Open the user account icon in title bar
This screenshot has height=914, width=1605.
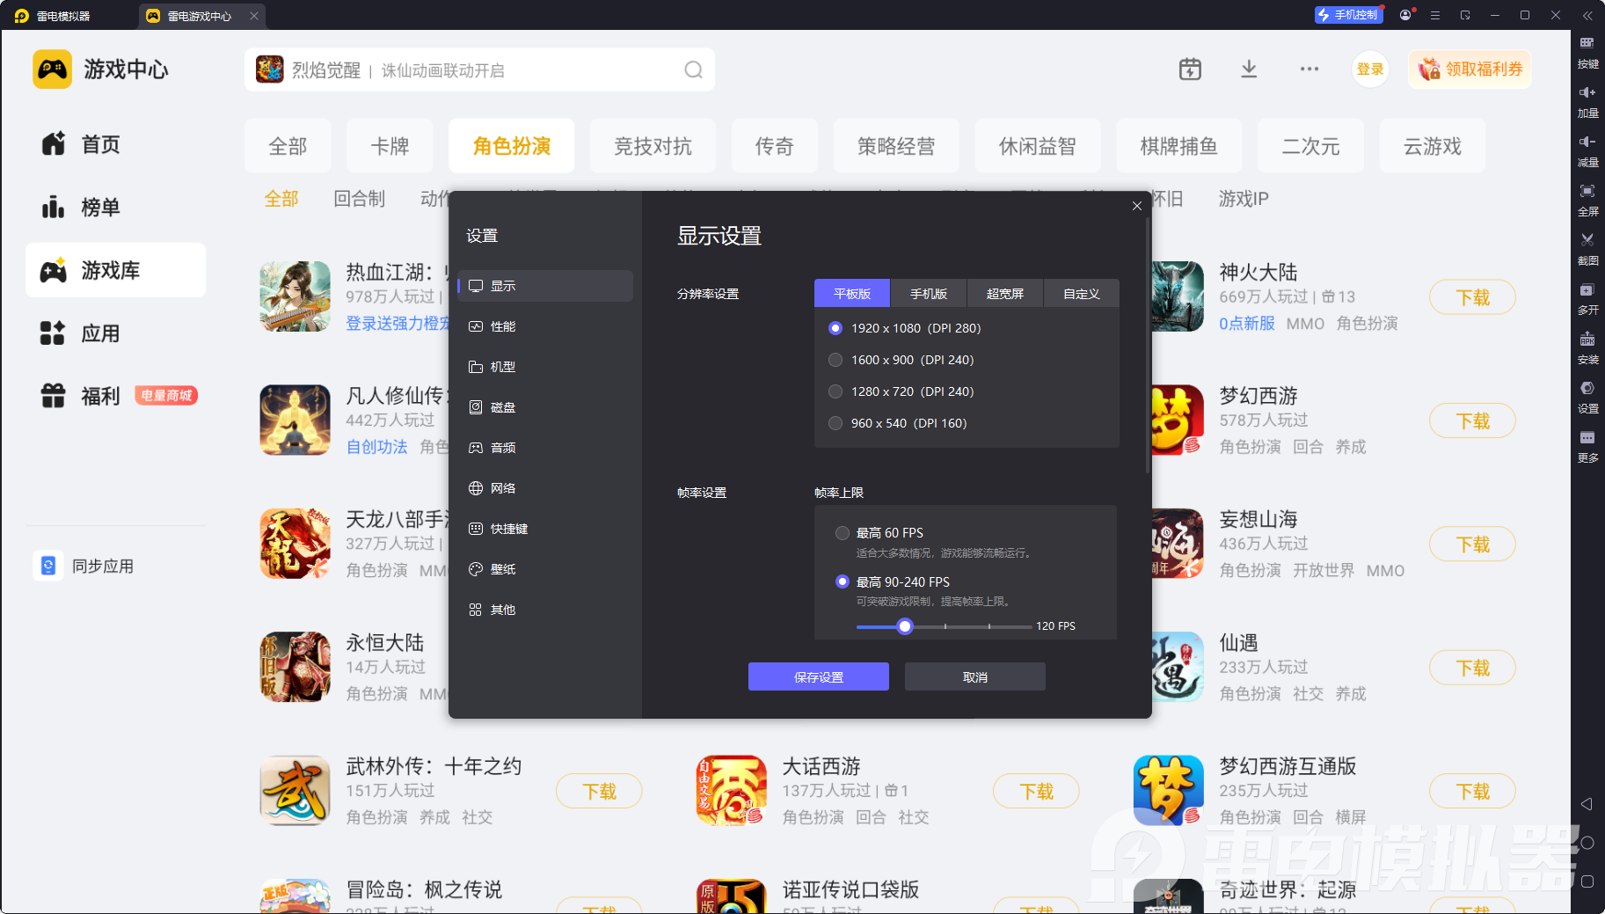coord(1405,15)
